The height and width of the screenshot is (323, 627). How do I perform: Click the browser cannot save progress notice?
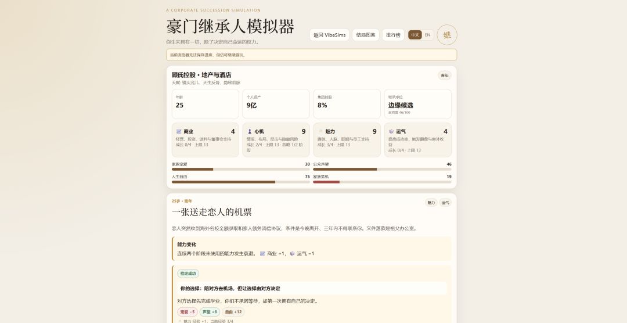click(x=312, y=55)
